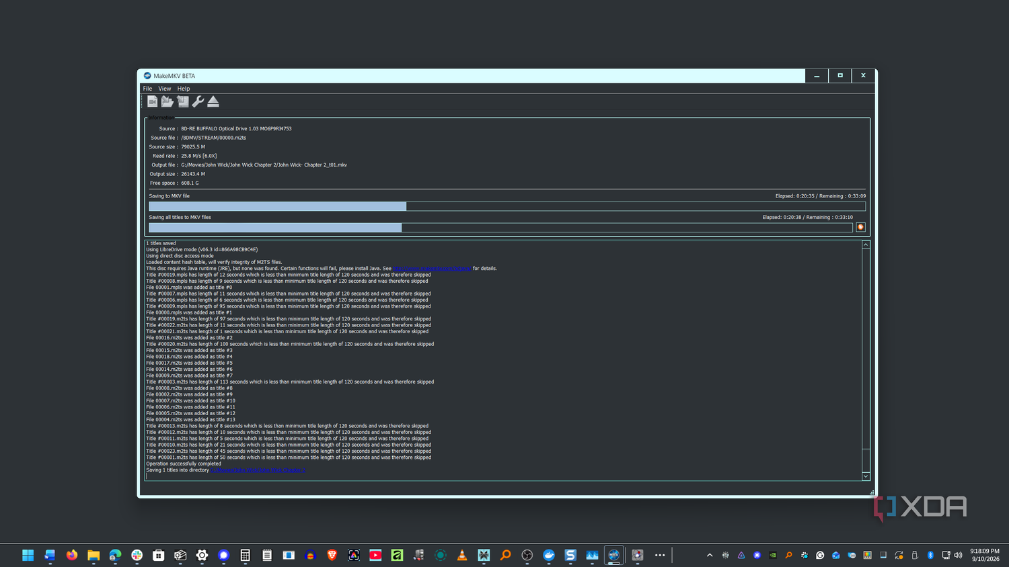Click the NVIDIA tray icon

[x=773, y=555]
